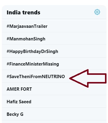
Task: Click the pointed tip of the red arrow
Action: [x=70, y=78]
